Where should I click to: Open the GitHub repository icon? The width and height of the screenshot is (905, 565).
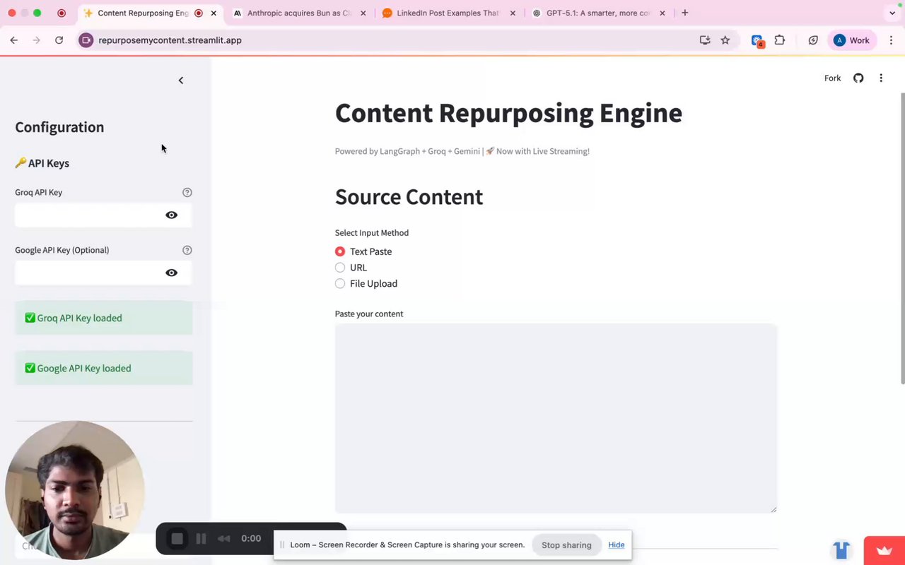point(858,78)
